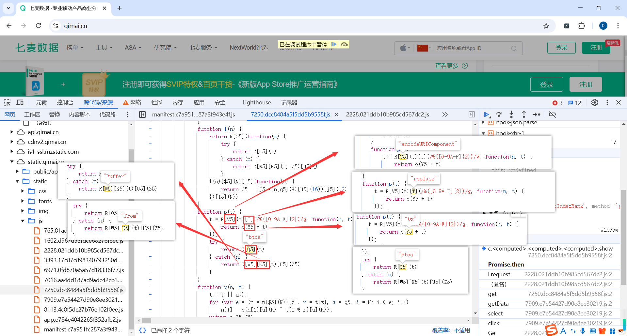Toggle device toolbar emulation
627x336 pixels.
20,102
